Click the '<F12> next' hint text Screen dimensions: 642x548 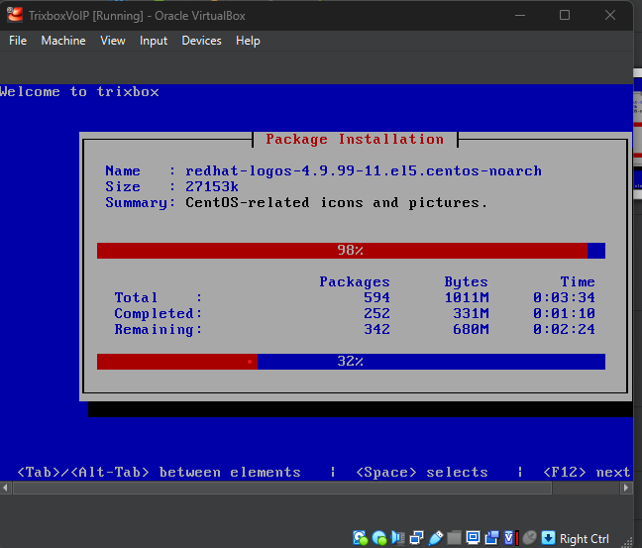click(587, 473)
